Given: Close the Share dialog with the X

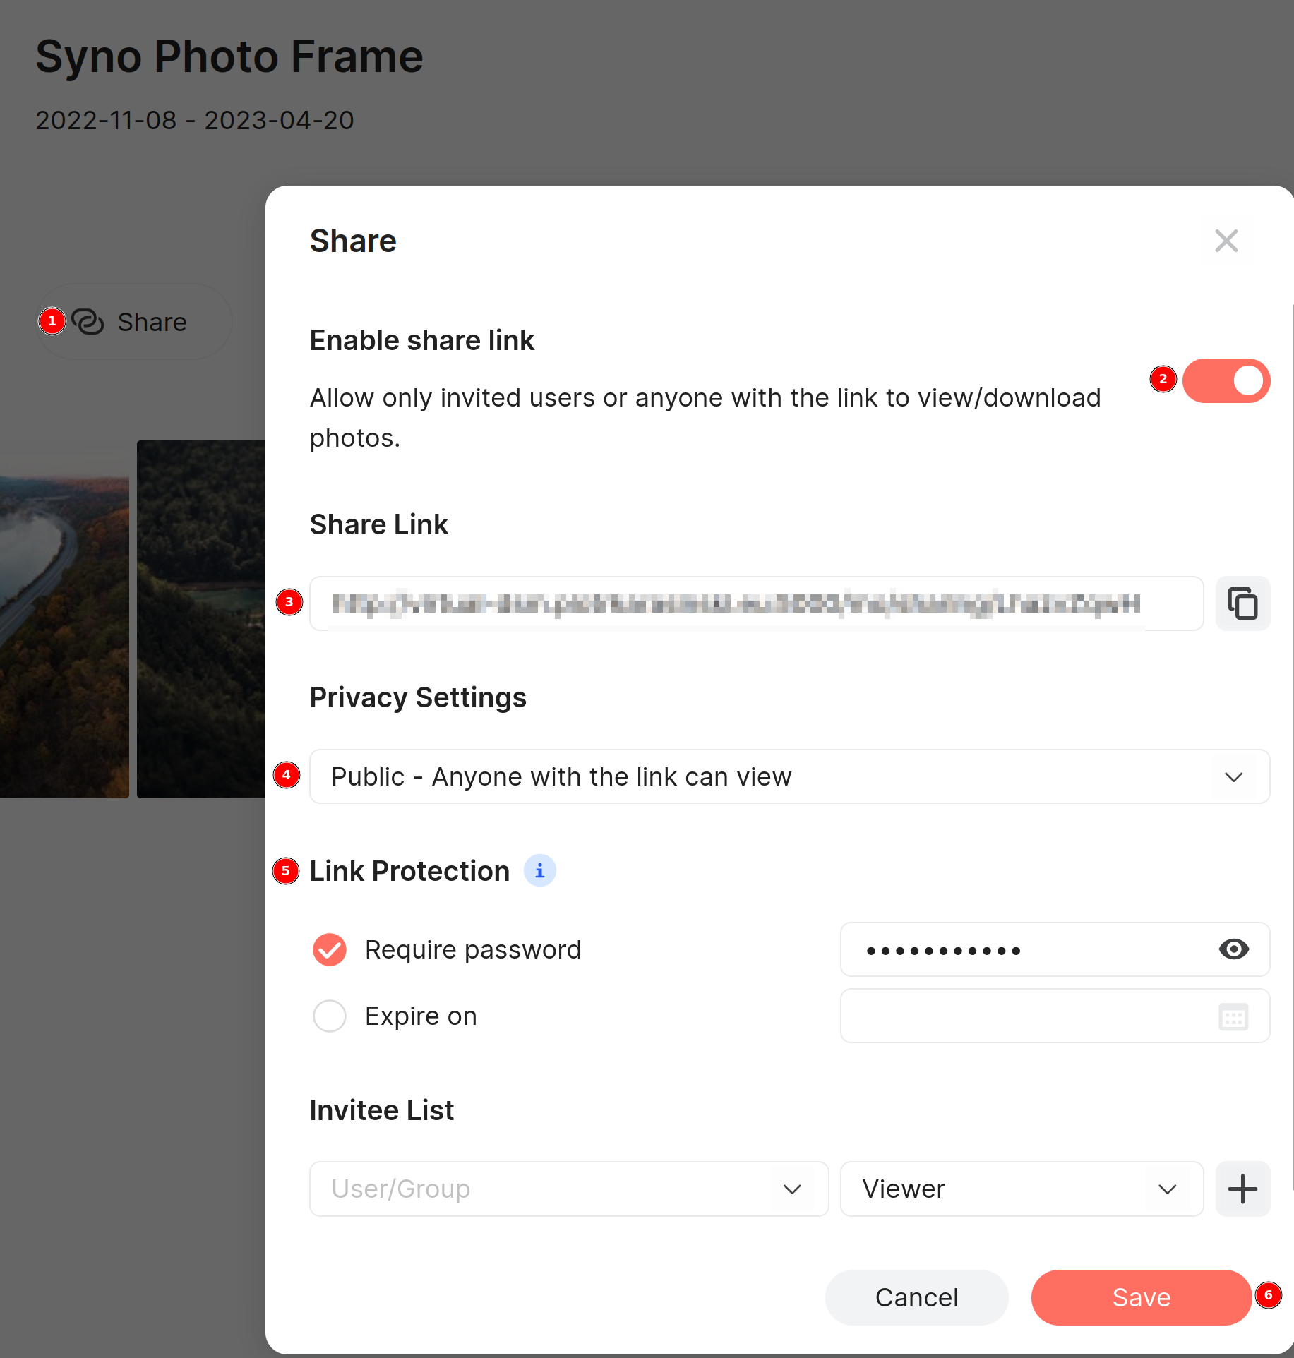Looking at the screenshot, I should [x=1226, y=241].
